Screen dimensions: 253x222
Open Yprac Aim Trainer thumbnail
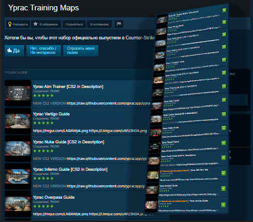click(18, 93)
